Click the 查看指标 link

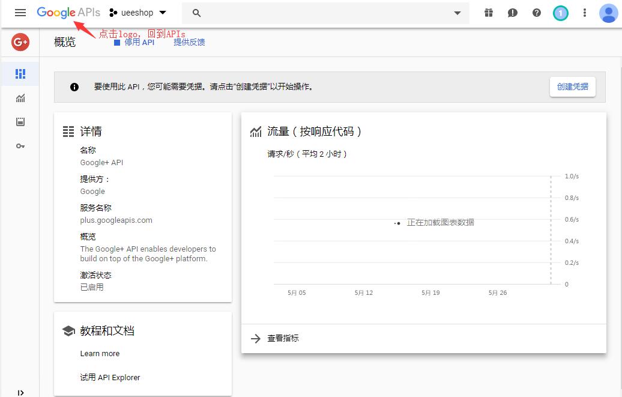(283, 338)
